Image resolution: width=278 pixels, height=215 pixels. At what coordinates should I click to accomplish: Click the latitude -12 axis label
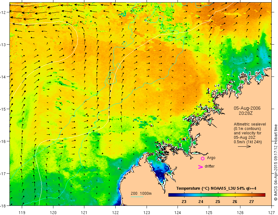(3, 12)
